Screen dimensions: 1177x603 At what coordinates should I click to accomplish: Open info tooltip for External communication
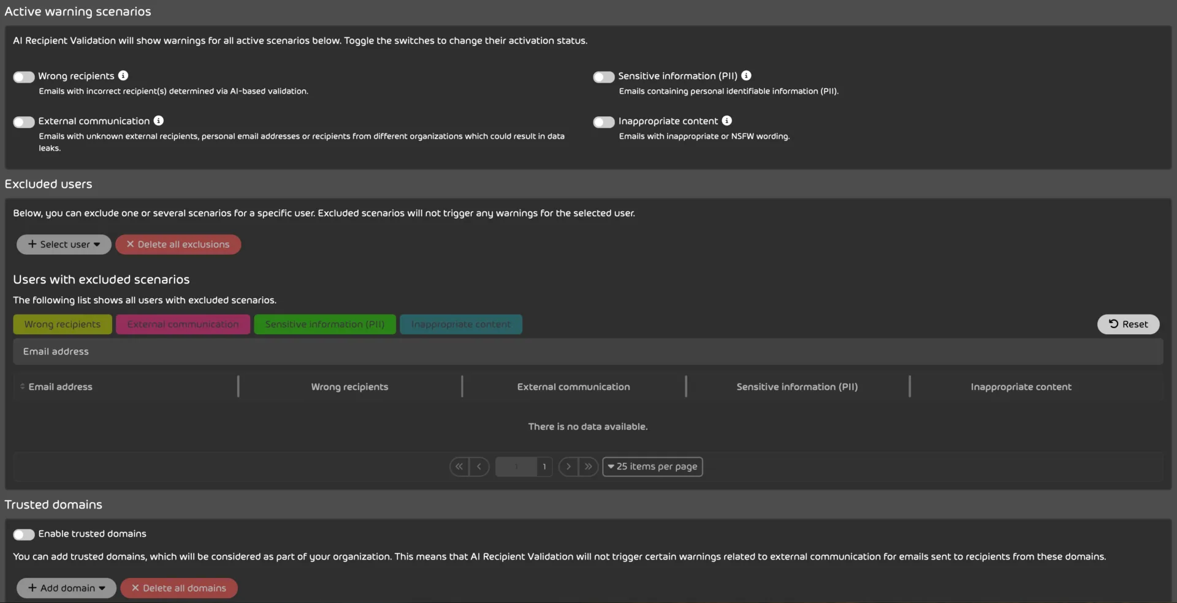pos(159,121)
